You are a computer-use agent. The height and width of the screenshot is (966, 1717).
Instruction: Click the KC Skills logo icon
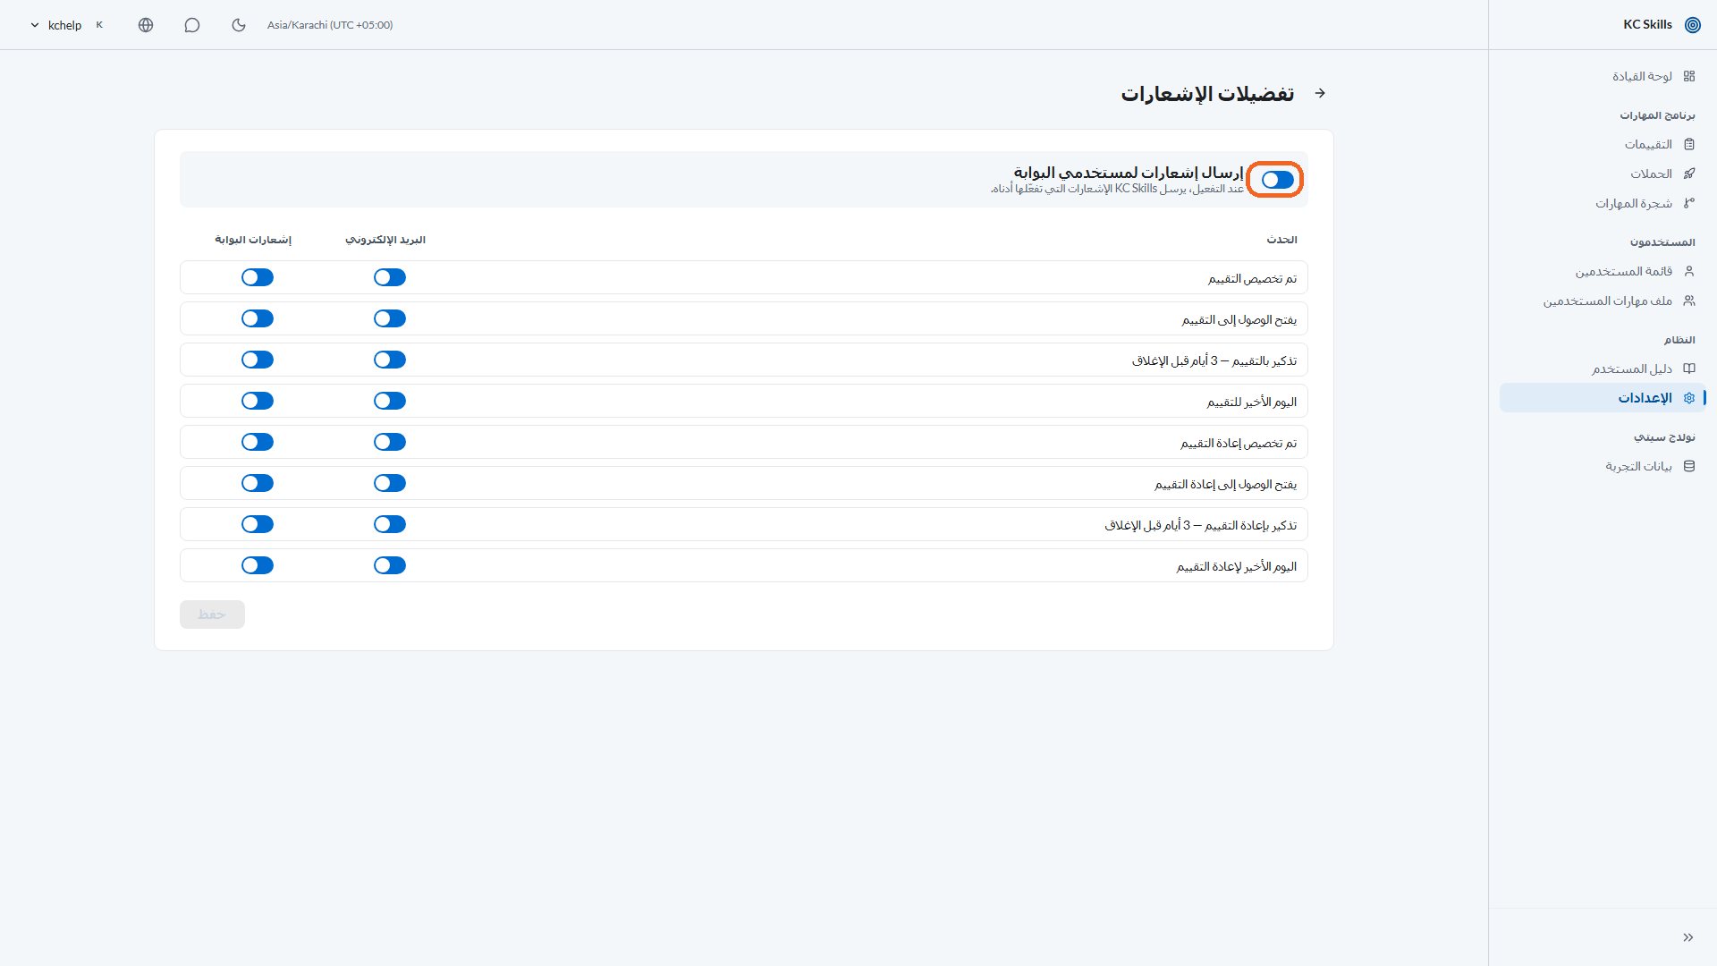1692,25
